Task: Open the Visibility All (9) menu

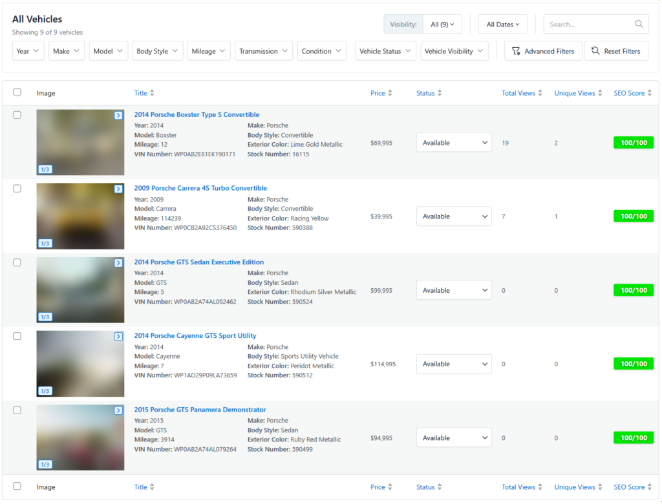Action: coord(442,24)
